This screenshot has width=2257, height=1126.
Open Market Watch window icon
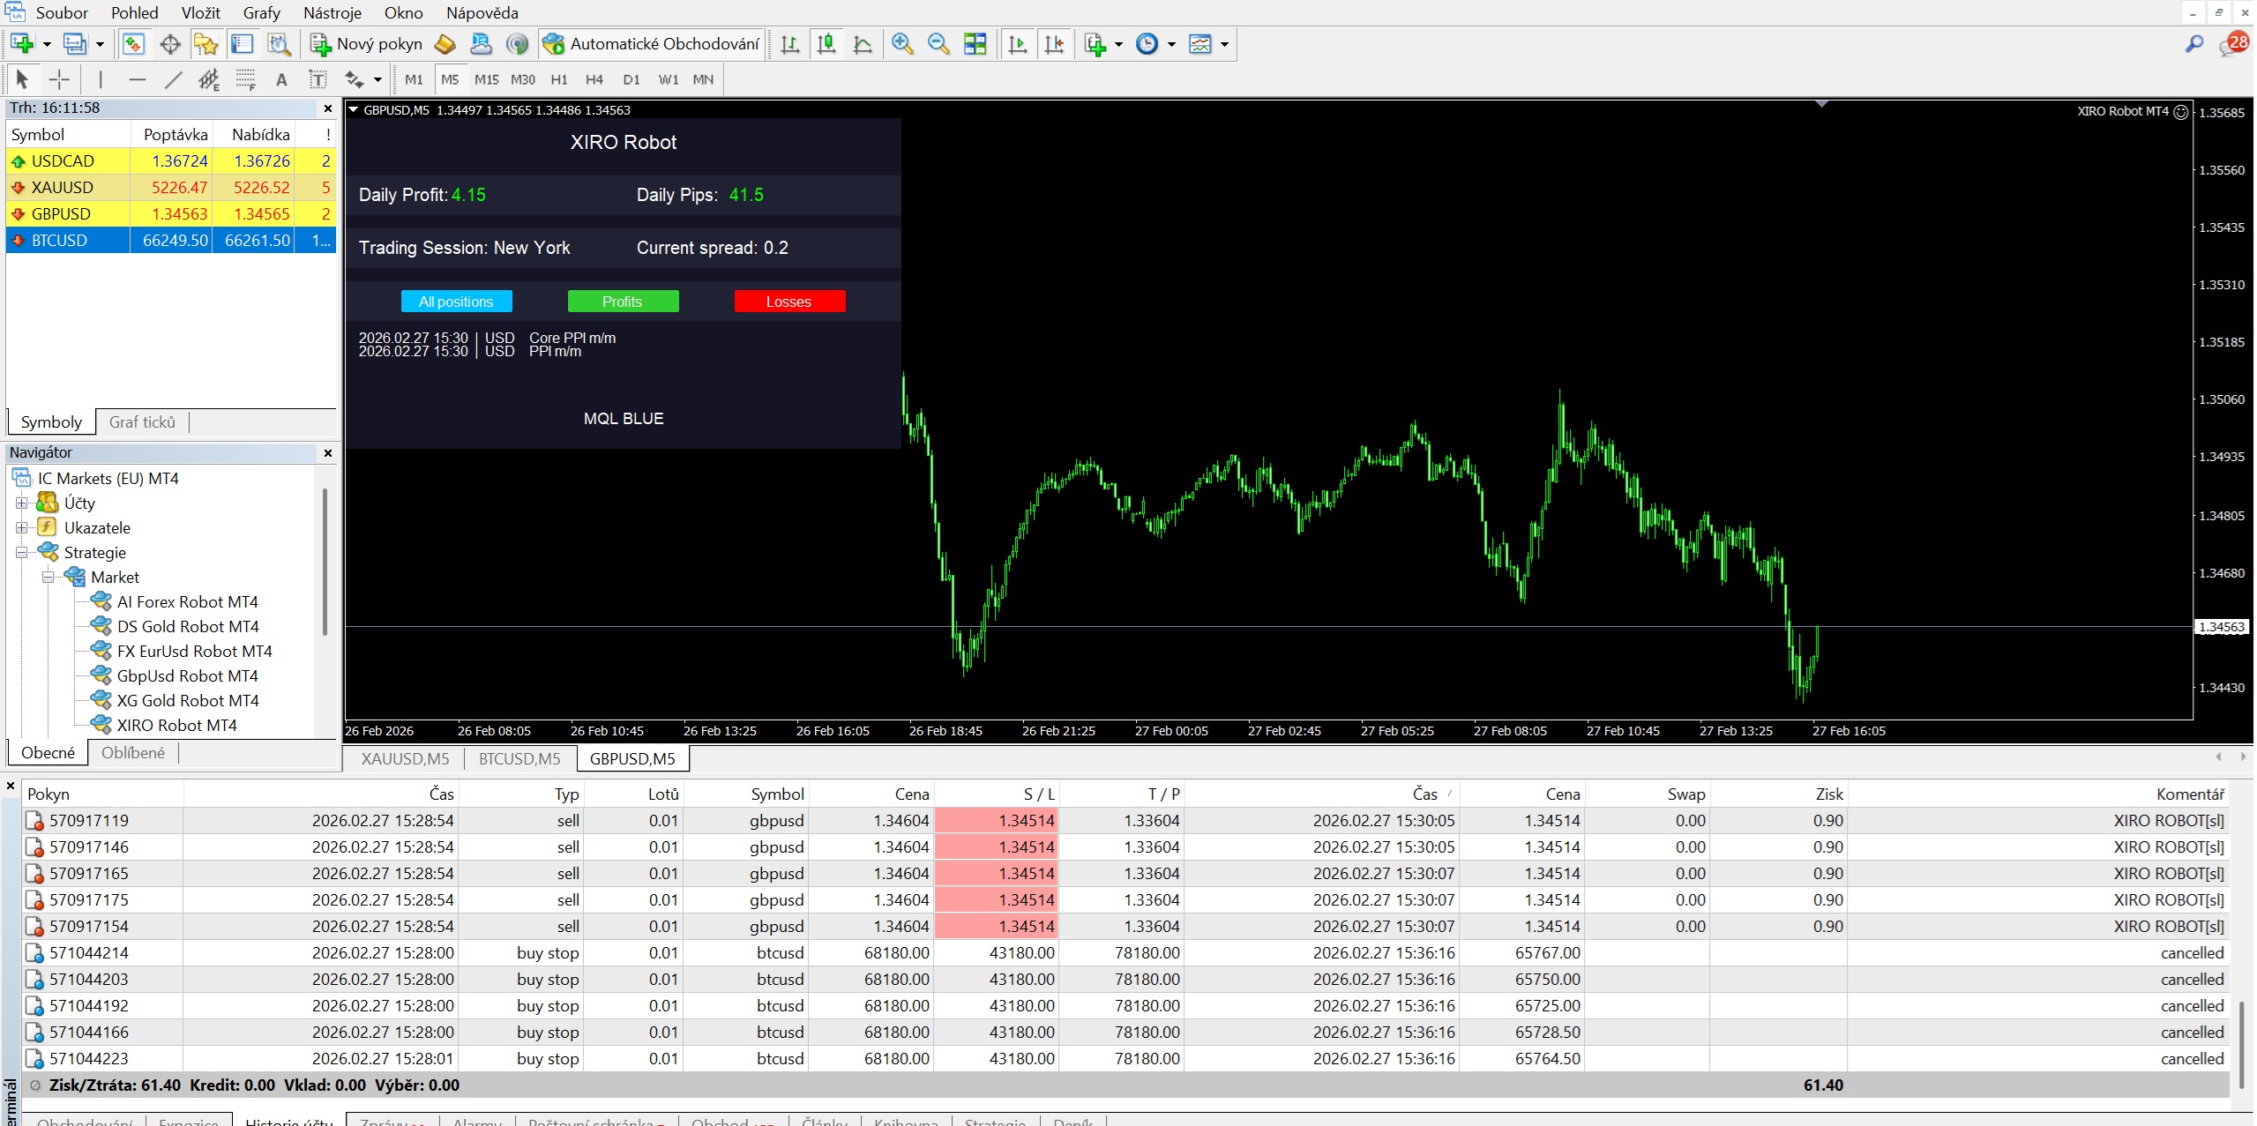pyautogui.click(x=133, y=44)
